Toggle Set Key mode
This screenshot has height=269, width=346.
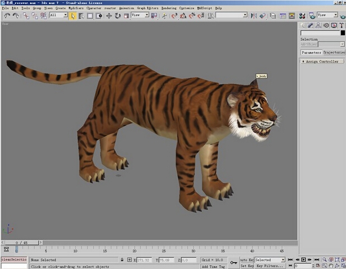tap(247, 266)
